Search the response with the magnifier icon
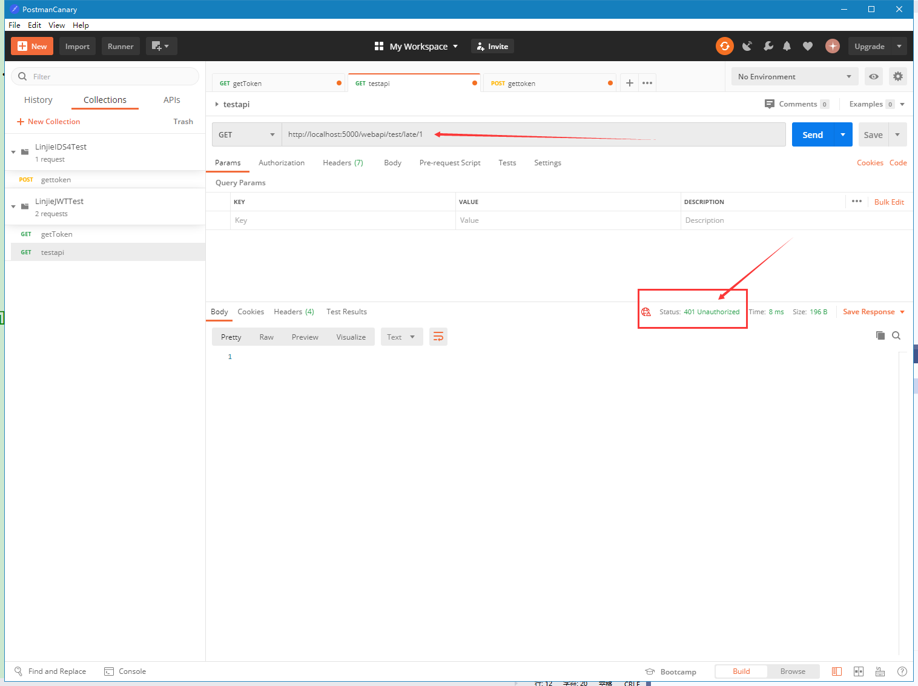Screen dimensions: 918x686 [x=896, y=335]
